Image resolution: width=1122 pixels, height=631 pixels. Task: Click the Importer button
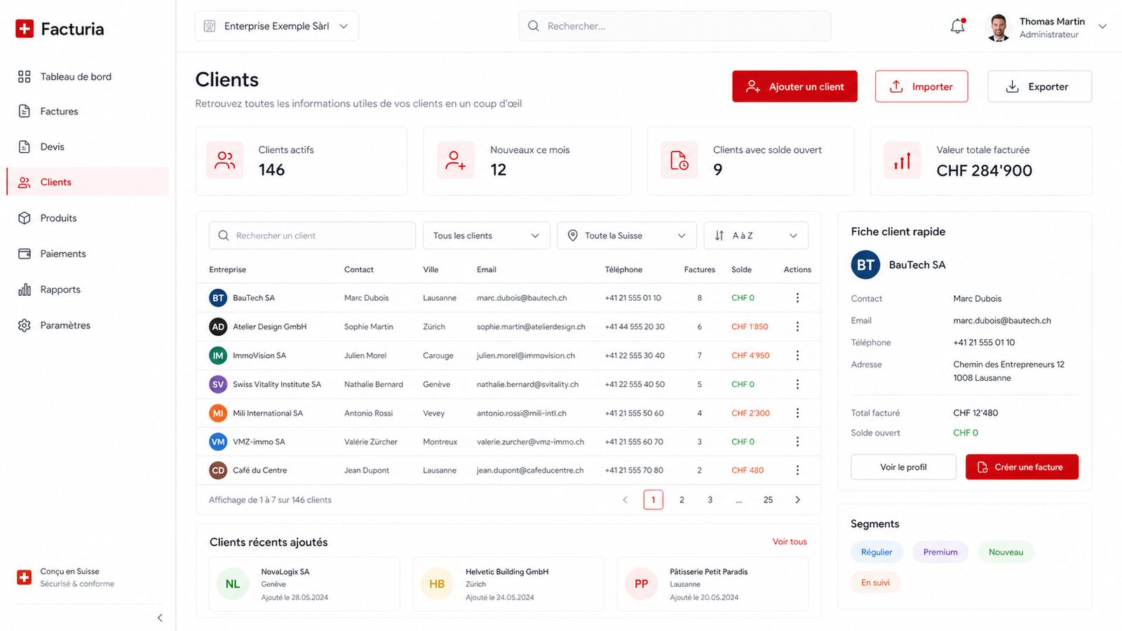pyautogui.click(x=921, y=86)
